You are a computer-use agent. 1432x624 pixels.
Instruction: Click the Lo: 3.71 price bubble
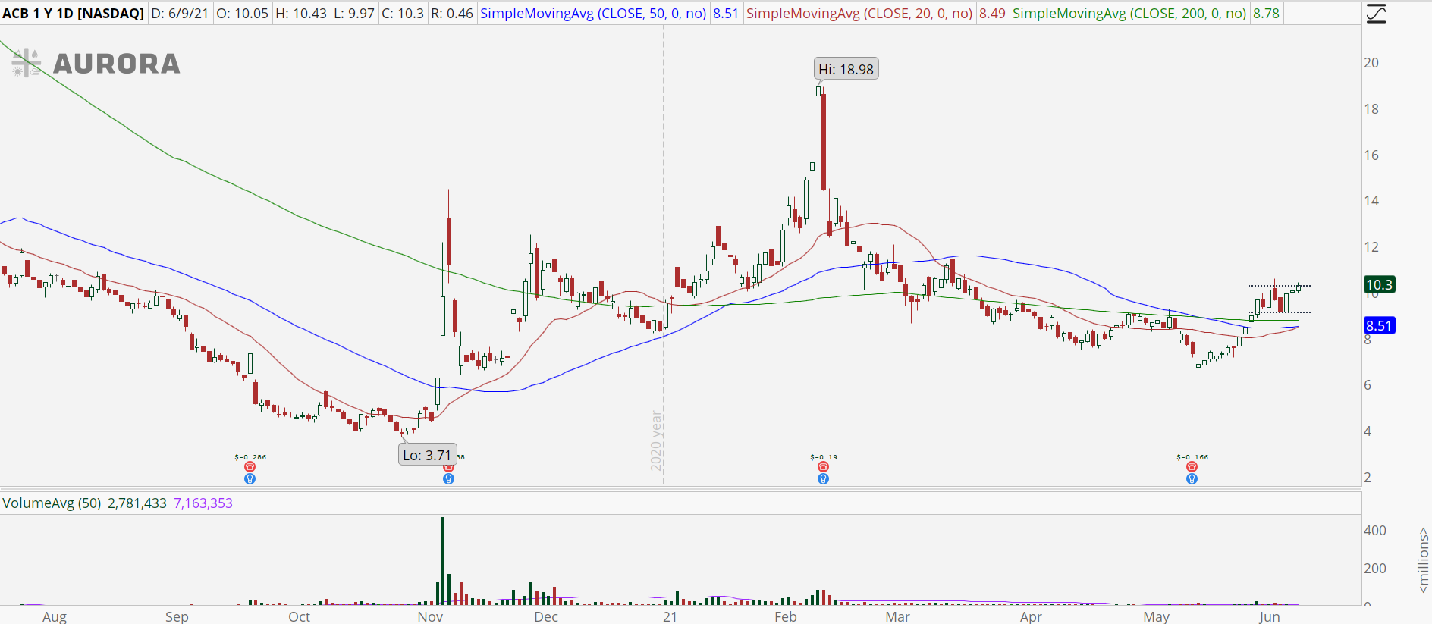[427, 455]
